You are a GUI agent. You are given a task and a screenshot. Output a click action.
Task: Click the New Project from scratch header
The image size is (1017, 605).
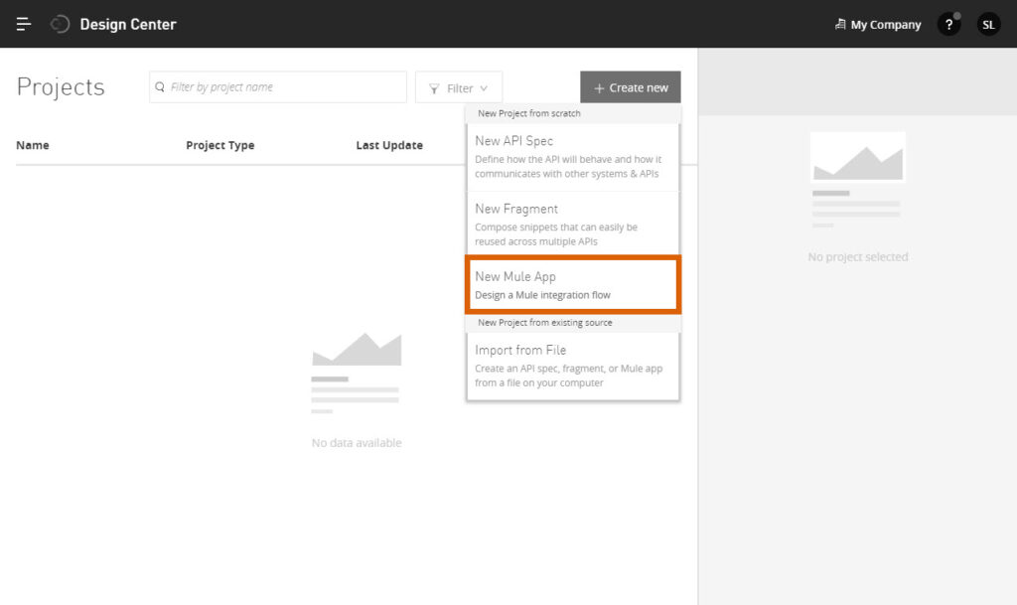click(x=529, y=113)
